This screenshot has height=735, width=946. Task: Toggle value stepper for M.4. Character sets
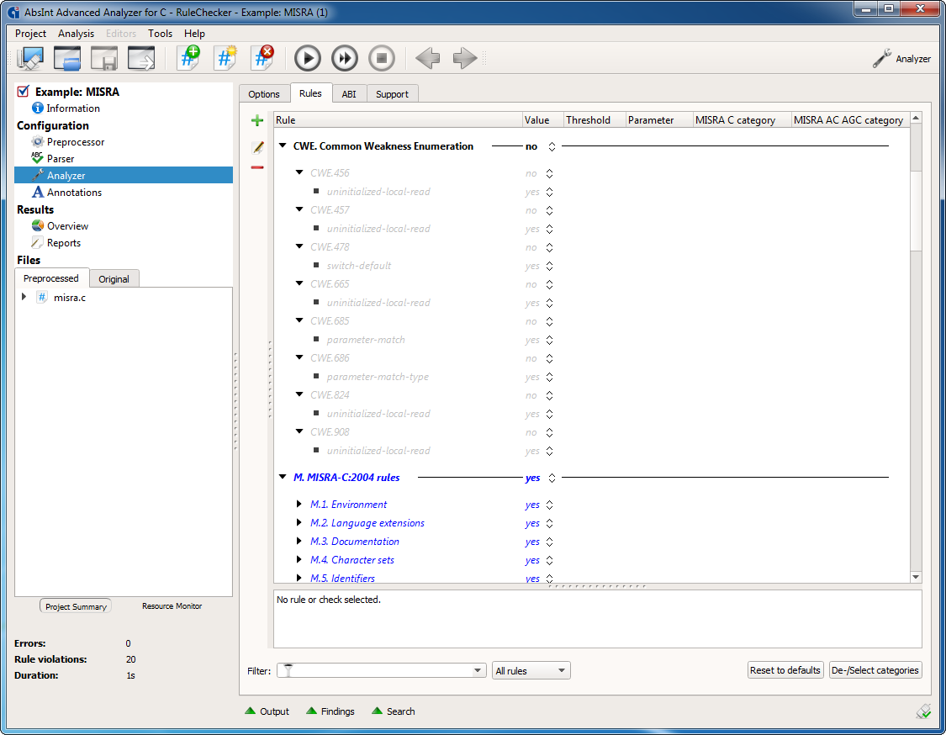pos(549,561)
